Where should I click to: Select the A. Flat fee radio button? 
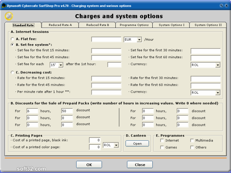[12, 39]
